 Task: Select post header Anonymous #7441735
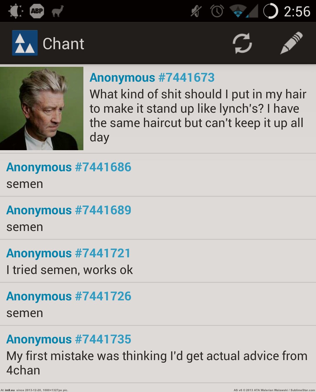point(69,339)
